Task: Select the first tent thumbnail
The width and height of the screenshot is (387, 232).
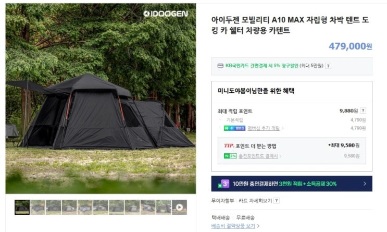Action: point(22,207)
